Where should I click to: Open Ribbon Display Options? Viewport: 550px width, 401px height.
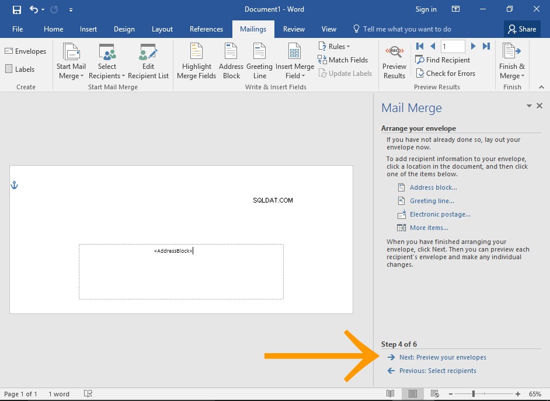pos(455,9)
